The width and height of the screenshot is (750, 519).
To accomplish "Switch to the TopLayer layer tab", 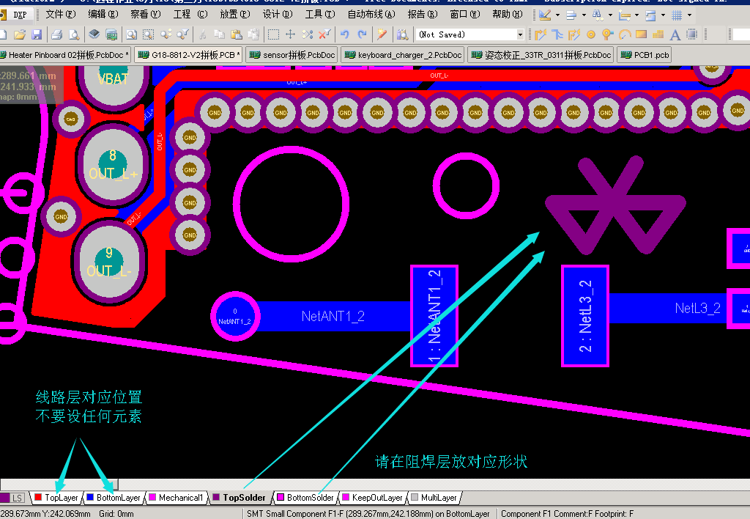I will [x=61, y=498].
